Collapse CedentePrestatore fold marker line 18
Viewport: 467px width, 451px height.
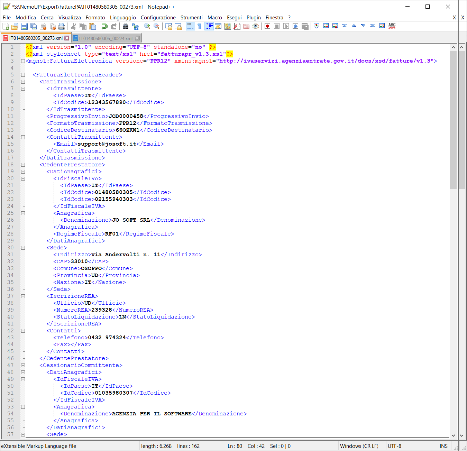[x=23, y=165]
